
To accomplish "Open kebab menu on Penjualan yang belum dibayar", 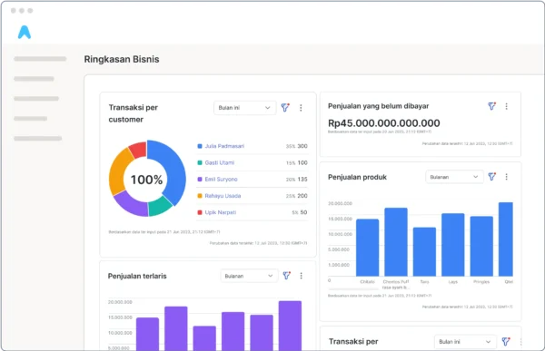I will tap(507, 106).
